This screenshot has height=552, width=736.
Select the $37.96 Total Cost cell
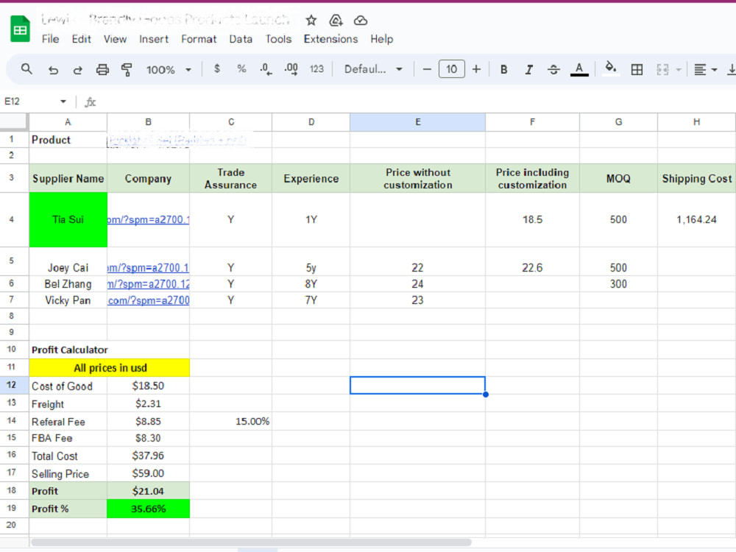coord(149,456)
